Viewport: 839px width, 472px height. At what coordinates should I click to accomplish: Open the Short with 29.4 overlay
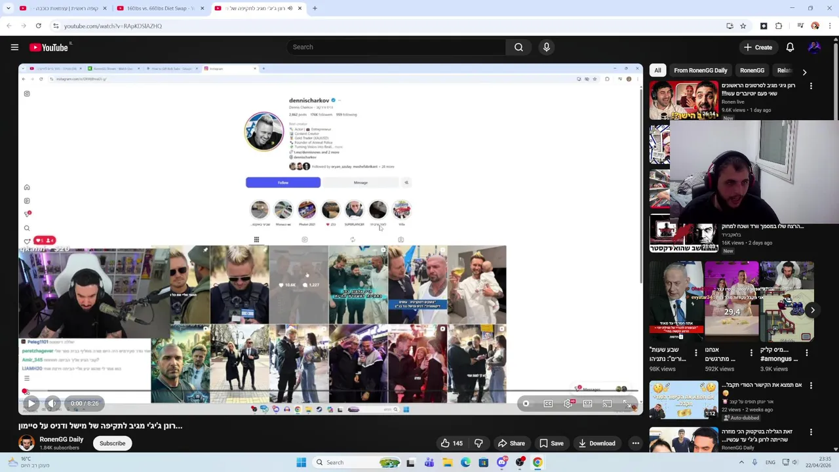(732, 302)
